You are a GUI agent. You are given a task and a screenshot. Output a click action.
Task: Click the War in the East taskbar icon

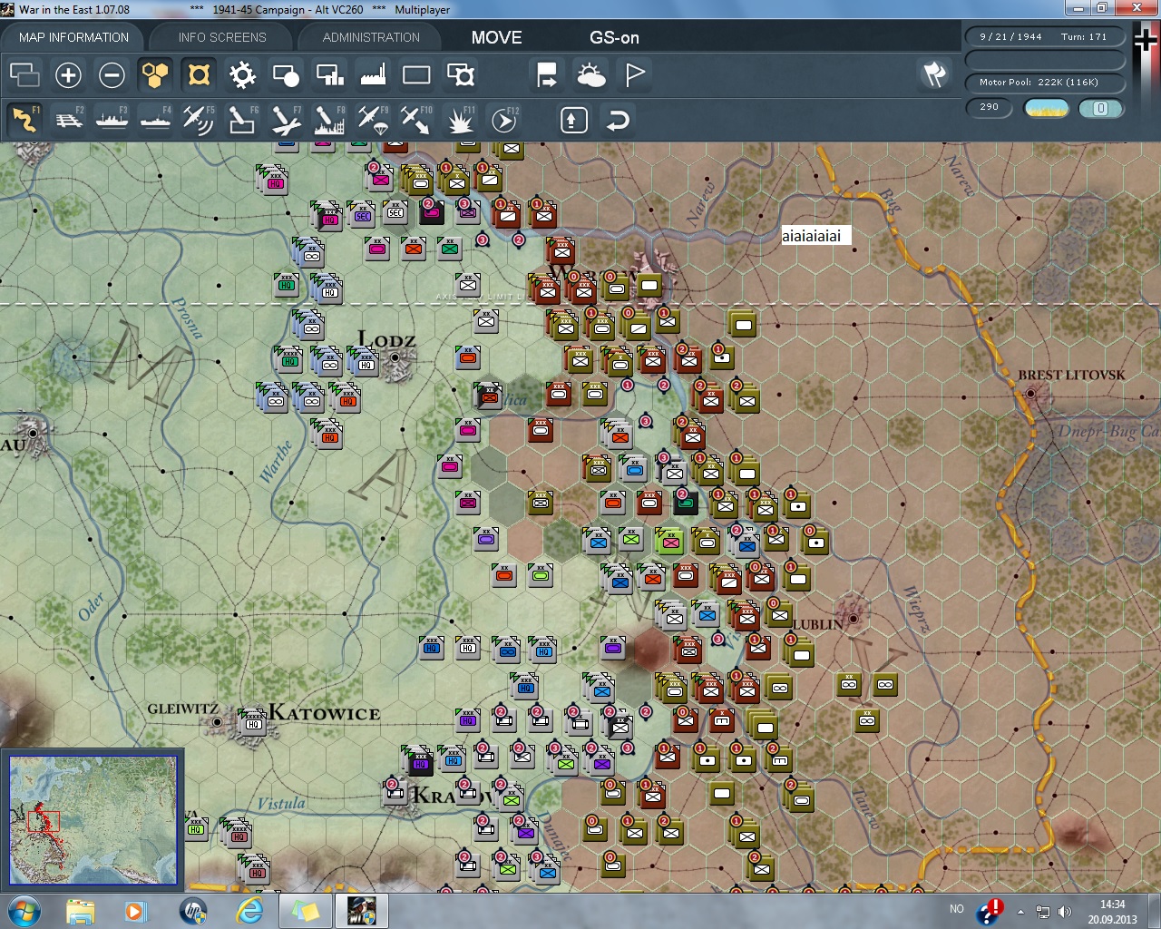[361, 911]
